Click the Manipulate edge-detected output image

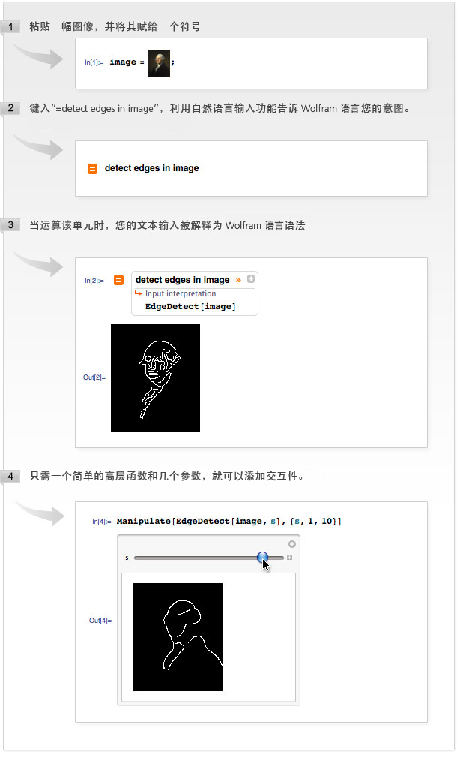click(x=178, y=636)
